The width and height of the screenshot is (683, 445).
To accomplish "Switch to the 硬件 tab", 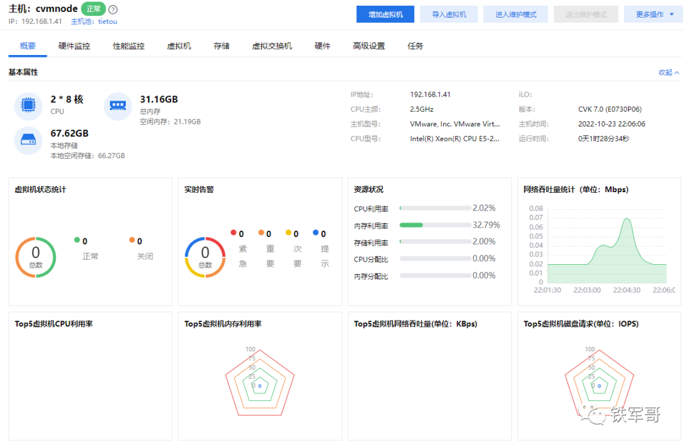I will coord(323,46).
